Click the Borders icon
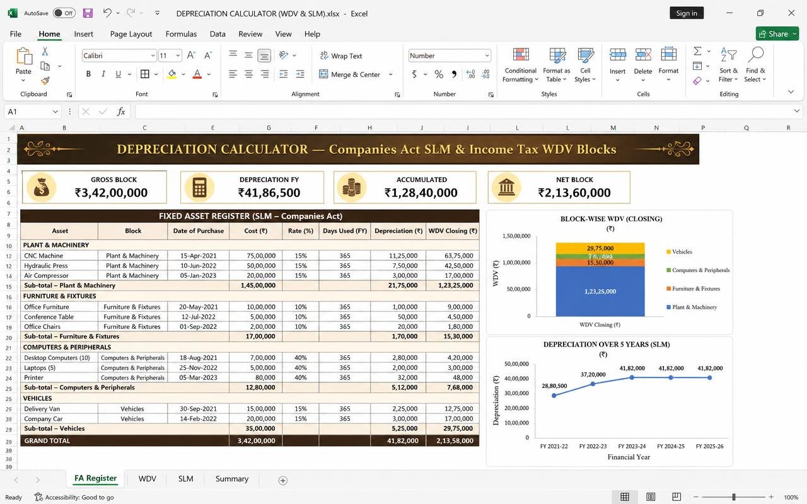 coord(145,74)
